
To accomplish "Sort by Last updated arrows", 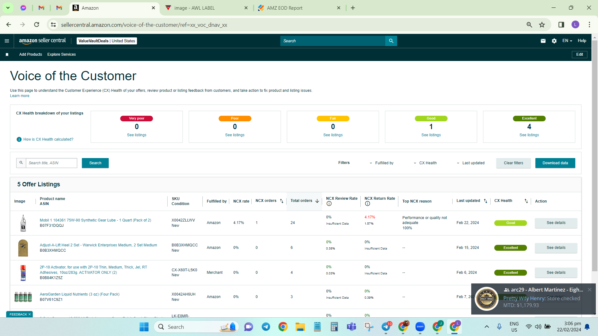I will [485, 201].
